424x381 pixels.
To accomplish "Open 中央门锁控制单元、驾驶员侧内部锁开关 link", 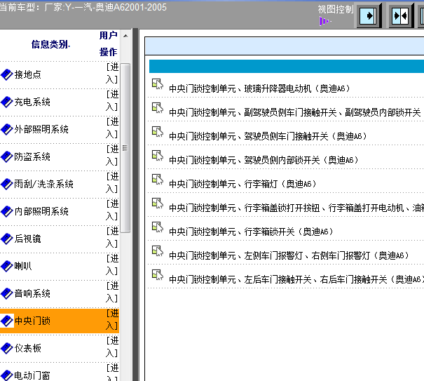I will 264,160.
